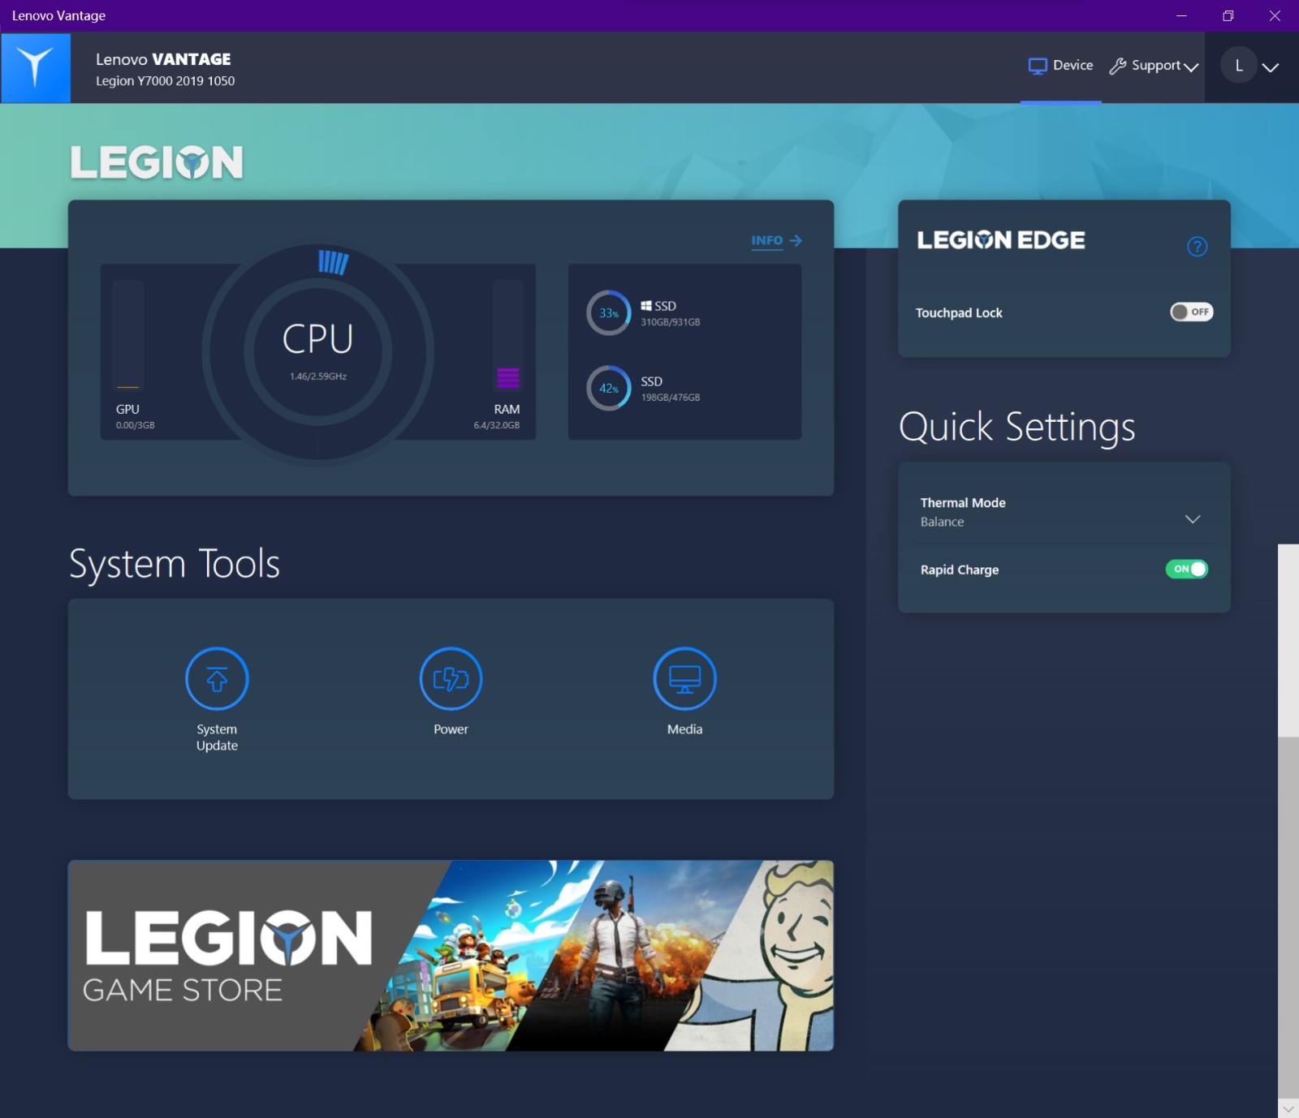Restore down the Lenovo Vantage window
This screenshot has height=1118, width=1299.
click(1228, 15)
